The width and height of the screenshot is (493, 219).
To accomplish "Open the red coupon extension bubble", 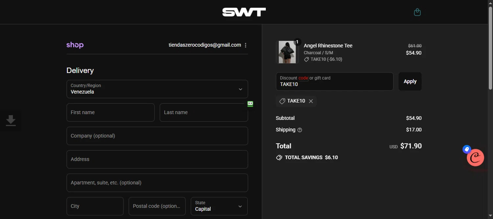I will pyautogui.click(x=475, y=158).
